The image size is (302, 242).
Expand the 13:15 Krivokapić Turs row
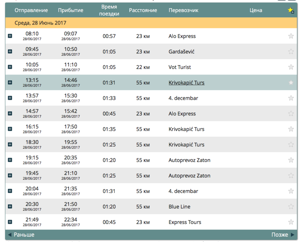[x=10, y=83]
